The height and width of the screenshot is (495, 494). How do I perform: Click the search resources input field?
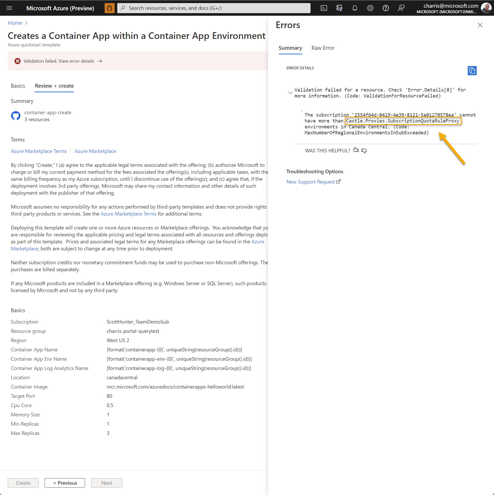click(x=213, y=8)
